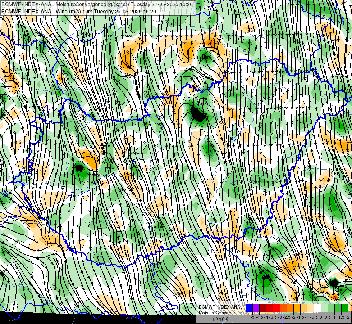This screenshot has width=352, height=324.
Task: Pick the palest green legend swatch
Action: (x=324, y=308)
